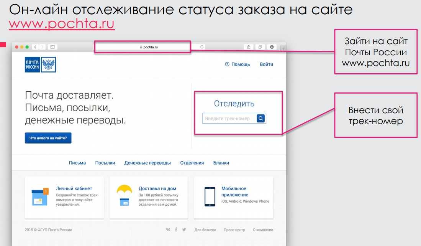Open the Посылки menu item
This screenshot has height=246, width=421.
pos(105,163)
